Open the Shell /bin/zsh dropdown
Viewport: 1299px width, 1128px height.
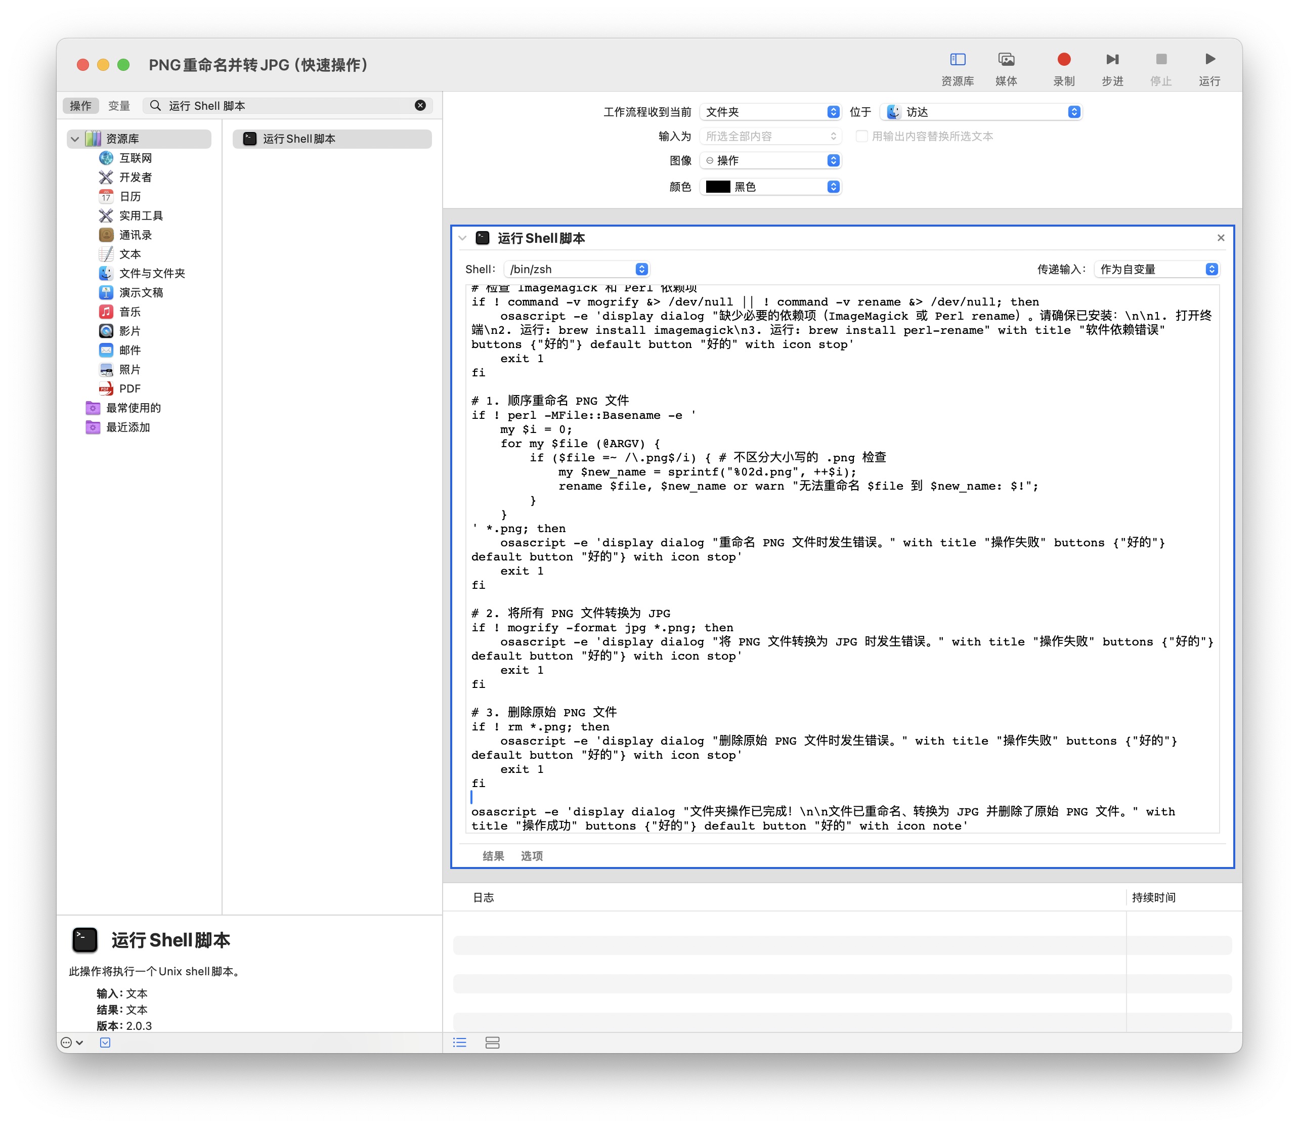577,269
